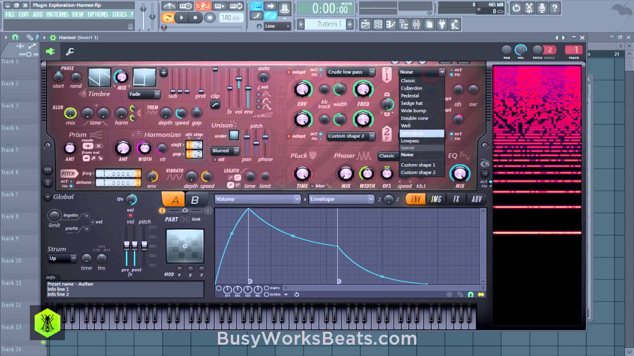634x356 pixels.
Task: Collapse the Global section expander
Action: click(x=48, y=197)
